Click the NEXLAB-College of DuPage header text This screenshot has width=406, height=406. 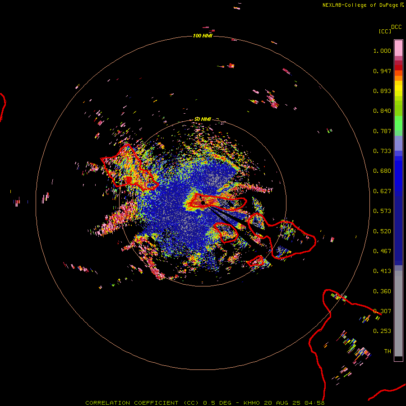point(360,5)
